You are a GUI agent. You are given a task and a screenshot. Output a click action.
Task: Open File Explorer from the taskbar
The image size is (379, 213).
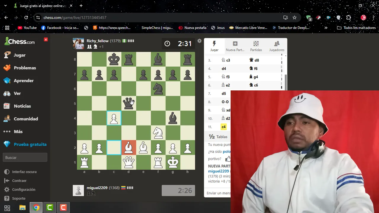pos(23,208)
